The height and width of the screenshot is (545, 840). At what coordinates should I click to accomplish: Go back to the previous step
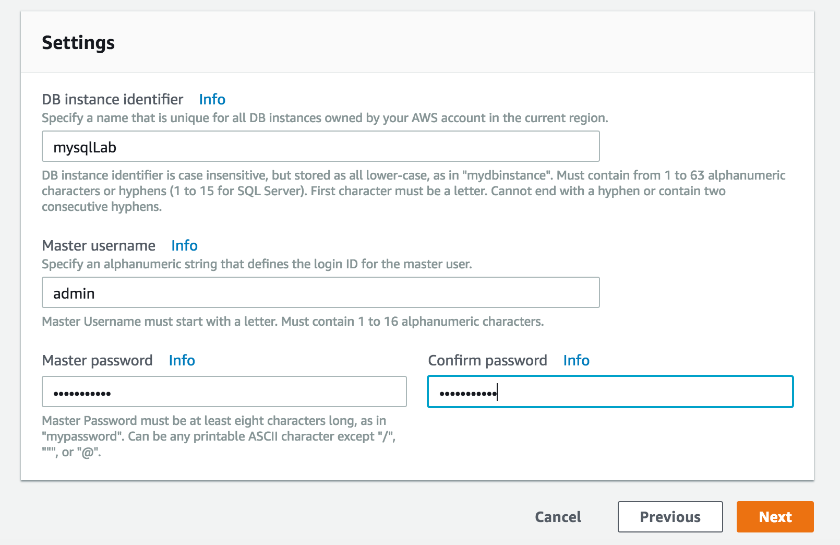(670, 517)
